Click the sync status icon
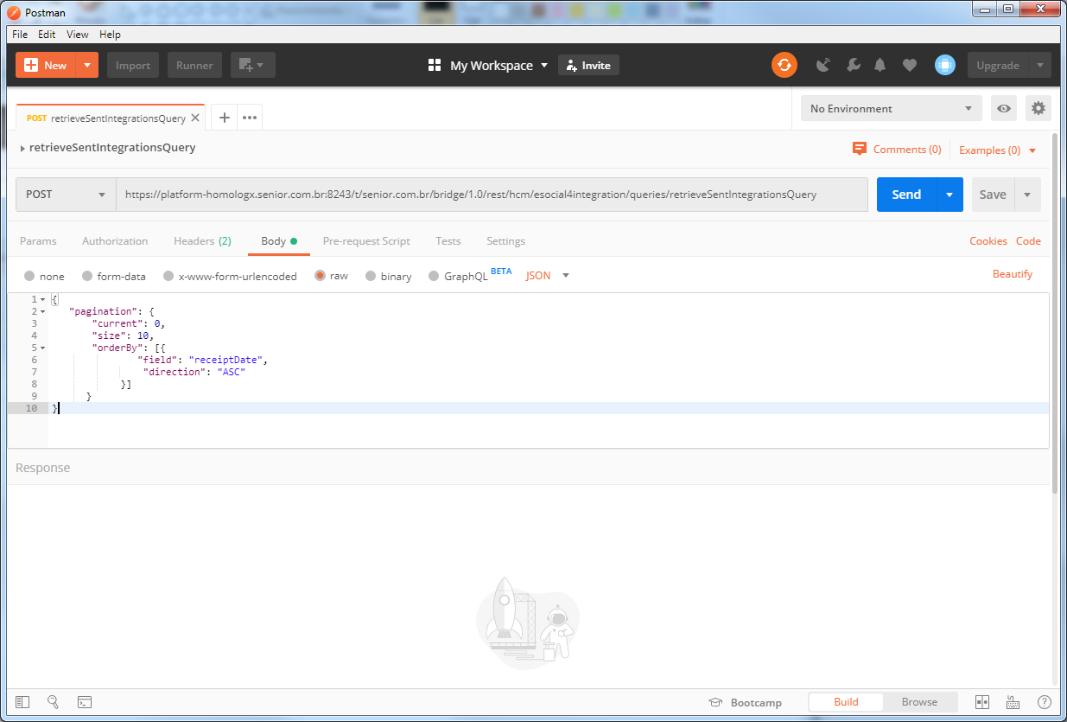Viewport: 1067px width, 722px height. (x=784, y=65)
